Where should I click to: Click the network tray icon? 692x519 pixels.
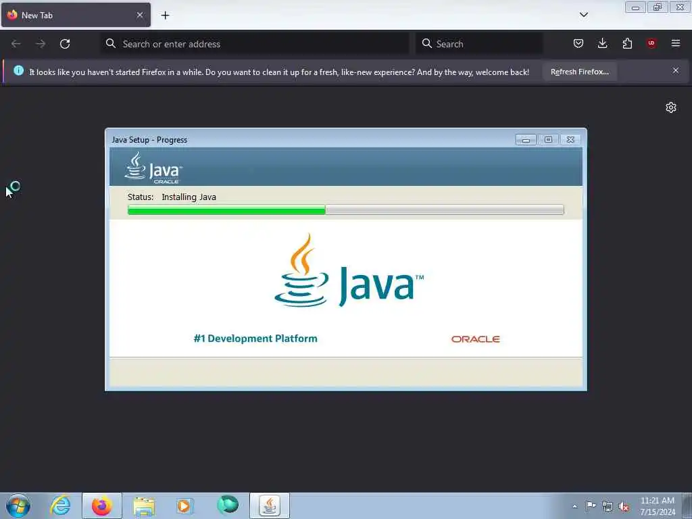[x=608, y=506]
